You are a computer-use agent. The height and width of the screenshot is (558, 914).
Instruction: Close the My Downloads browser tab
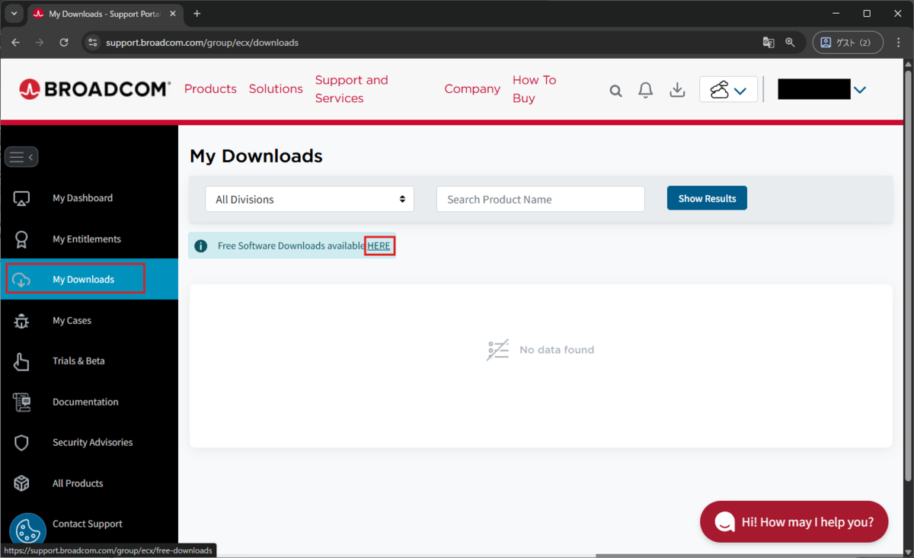point(173,14)
